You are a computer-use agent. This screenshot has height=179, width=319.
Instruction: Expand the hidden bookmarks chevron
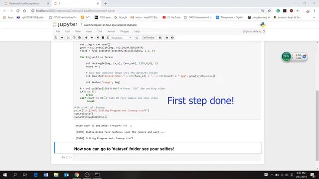pos(314,17)
